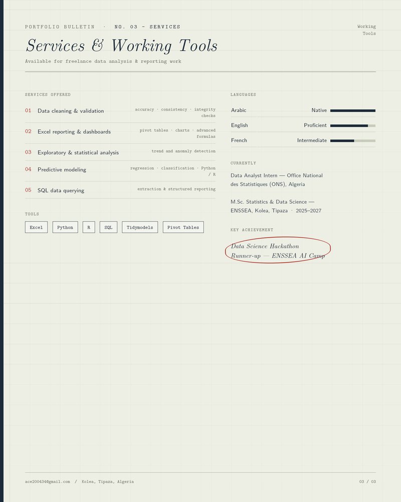Click the French proficiency bar

click(353, 141)
